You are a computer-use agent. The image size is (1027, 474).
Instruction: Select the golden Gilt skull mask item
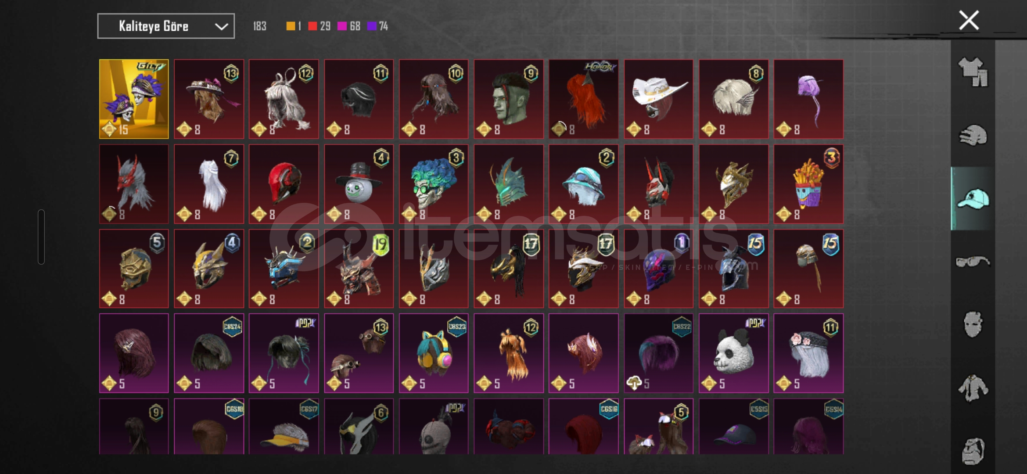pyautogui.click(x=134, y=99)
